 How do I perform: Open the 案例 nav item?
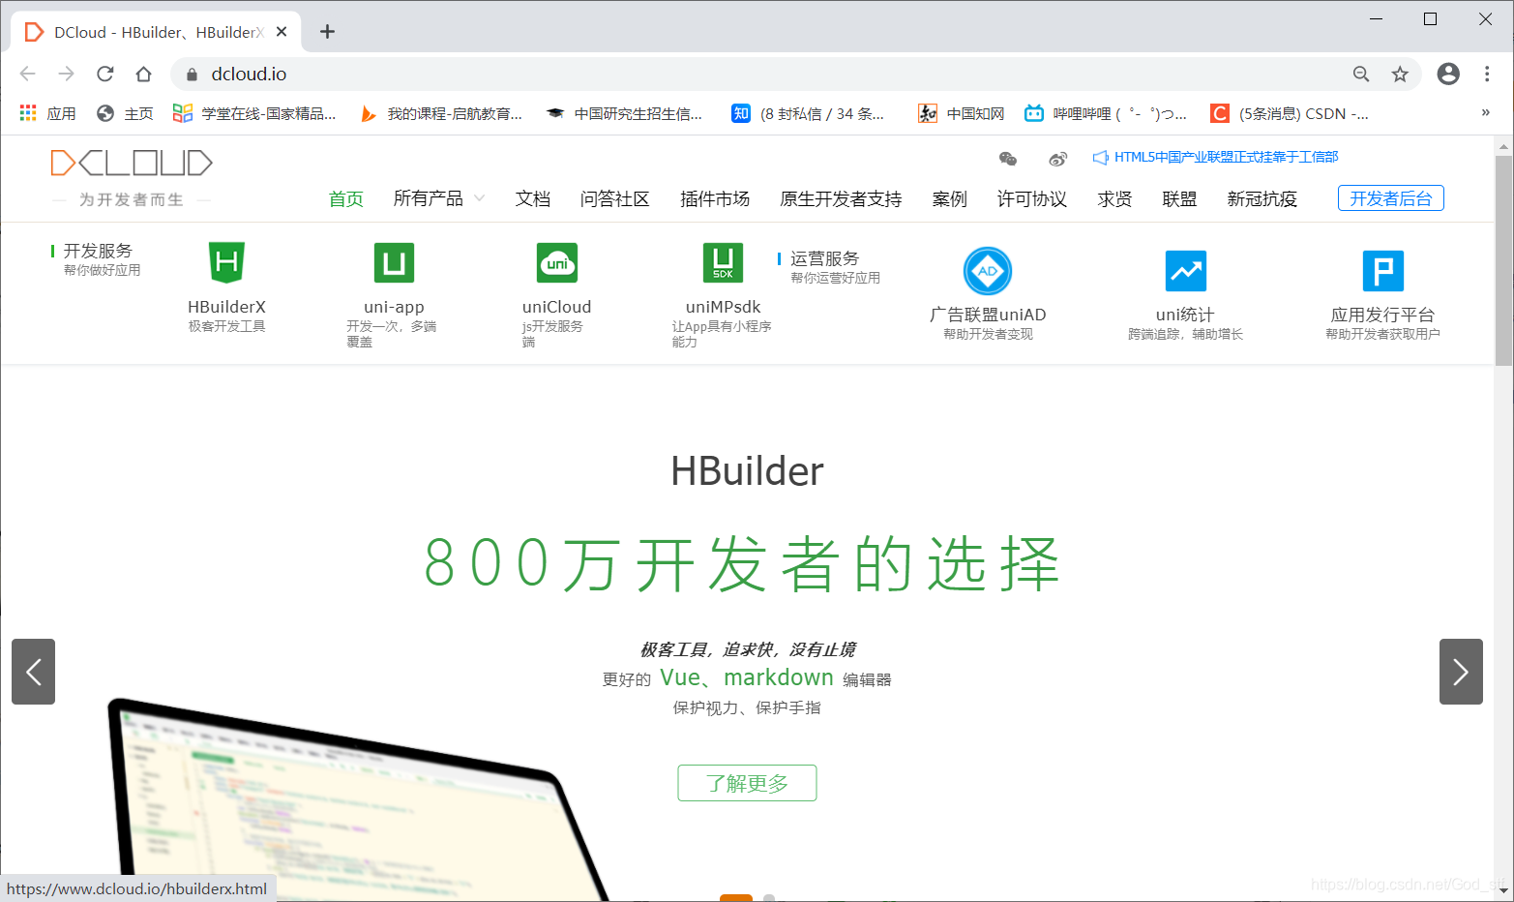point(950,198)
